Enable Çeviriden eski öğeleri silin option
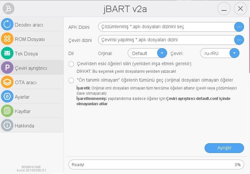This screenshot has width=250, height=174. [71, 64]
